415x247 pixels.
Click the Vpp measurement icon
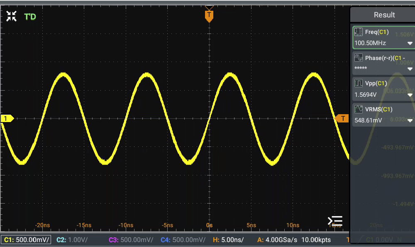click(x=359, y=83)
